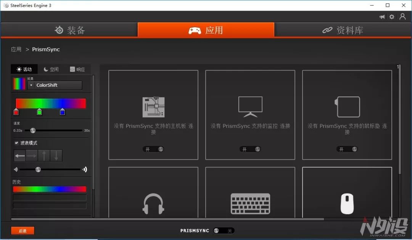This screenshot has width=412, height=240.
Task: Toggle the monitor PrismSync switch
Action: (x=251, y=149)
